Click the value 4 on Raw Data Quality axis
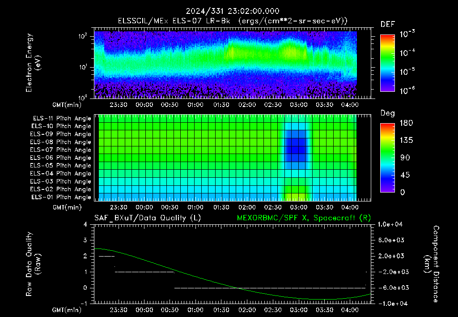 tap(85, 224)
